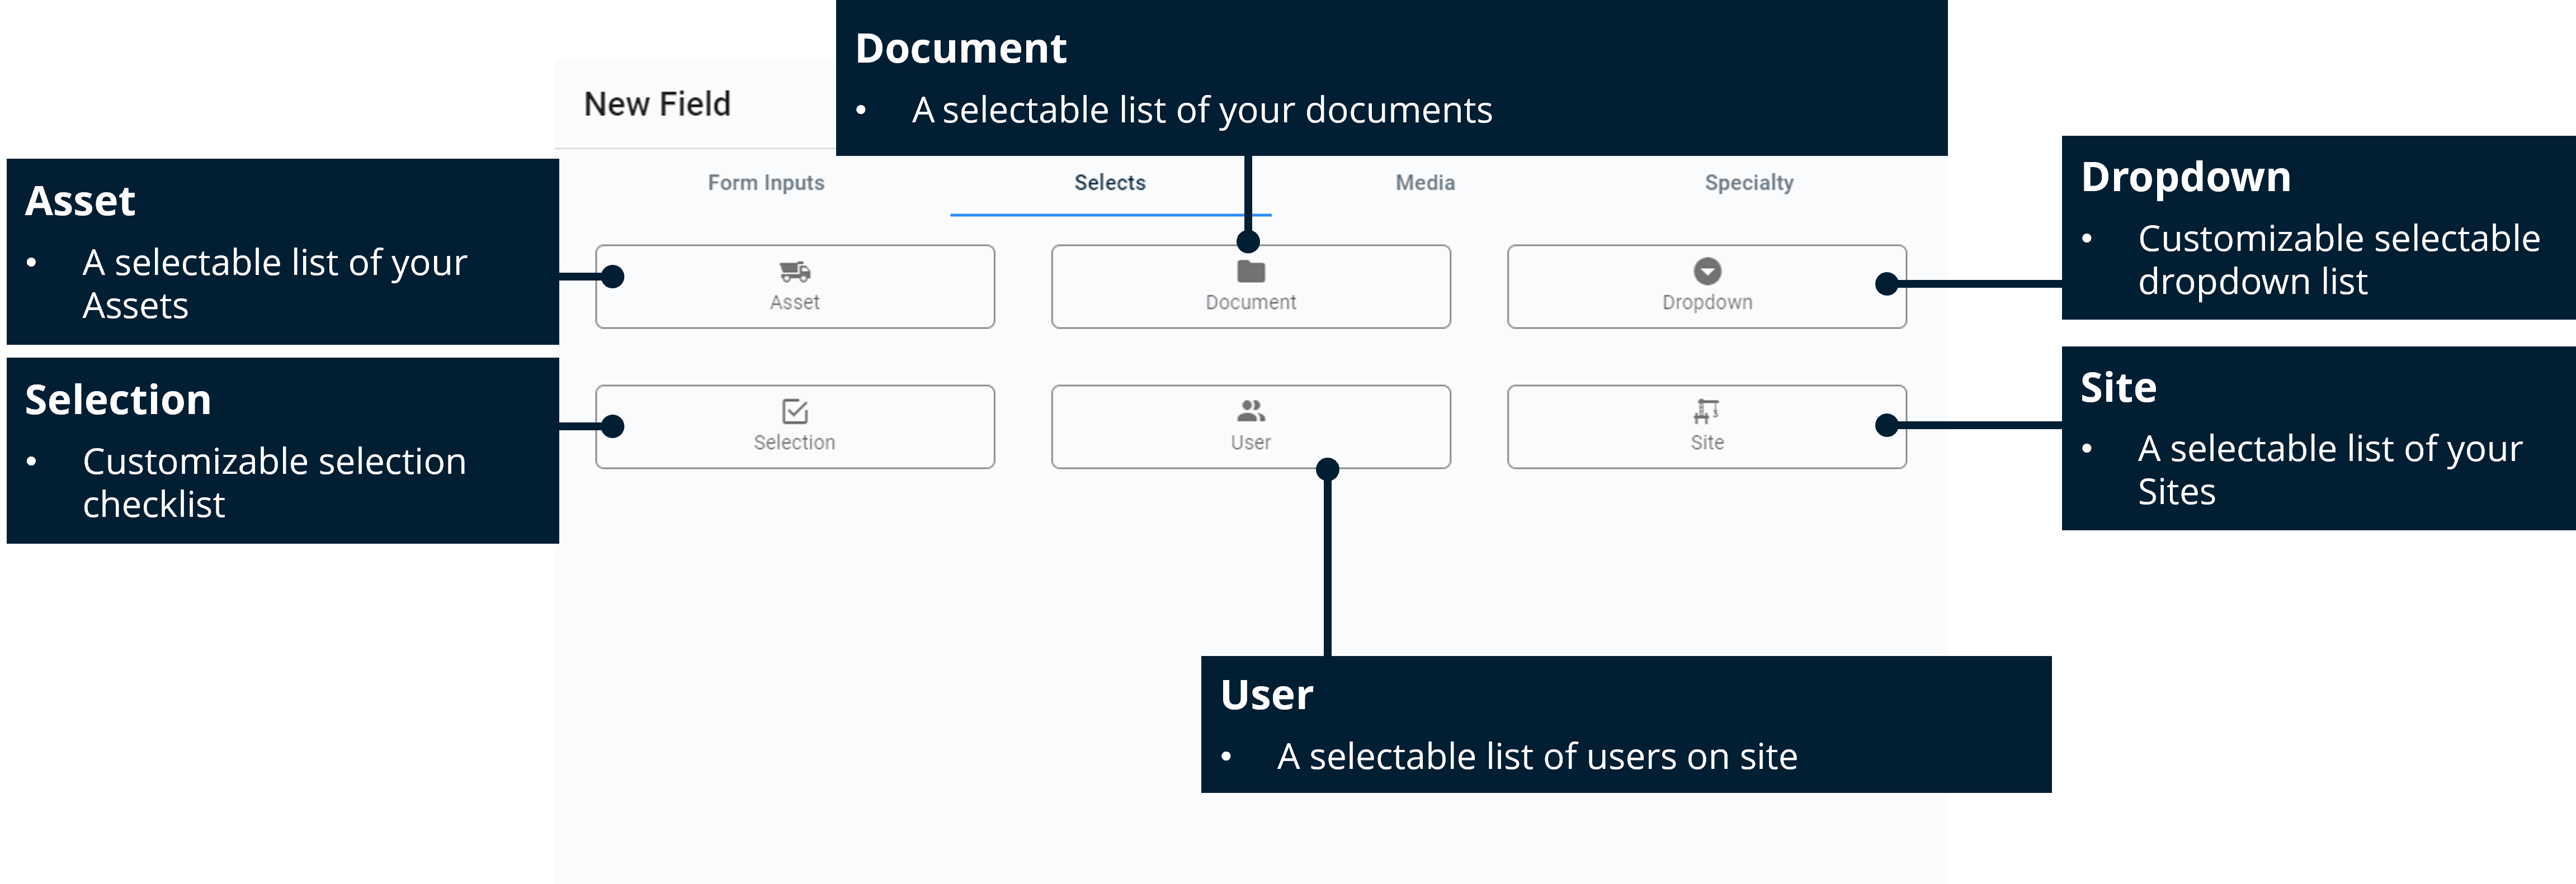Image resolution: width=2576 pixels, height=884 pixels.
Task: Open the Media tab
Action: [1424, 183]
